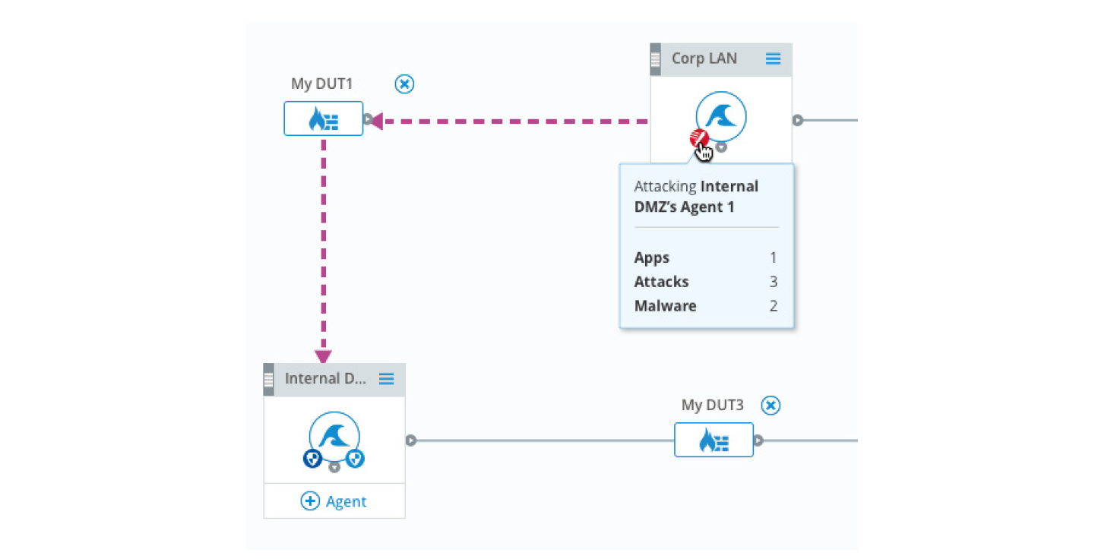The width and height of the screenshot is (1117, 559).
Task: Click the My DUT3 firewall device icon
Action: click(x=714, y=440)
